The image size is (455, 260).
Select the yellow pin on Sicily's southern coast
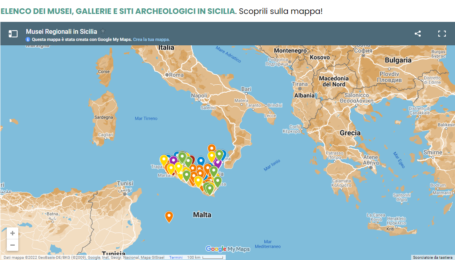[198, 181]
